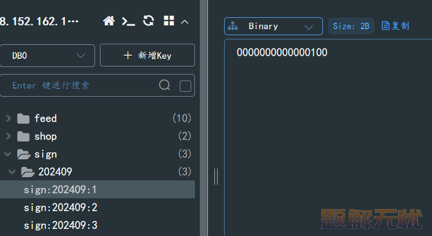The height and width of the screenshot is (236, 432).
Task: Click the panel splitter handle
Action: tap(216, 177)
